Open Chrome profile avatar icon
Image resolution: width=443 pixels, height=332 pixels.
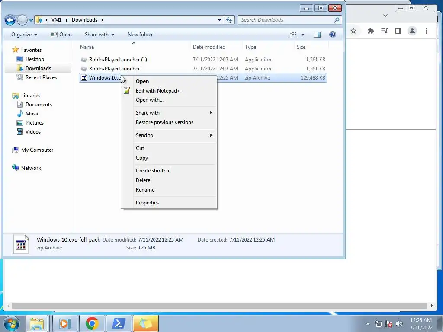412,31
